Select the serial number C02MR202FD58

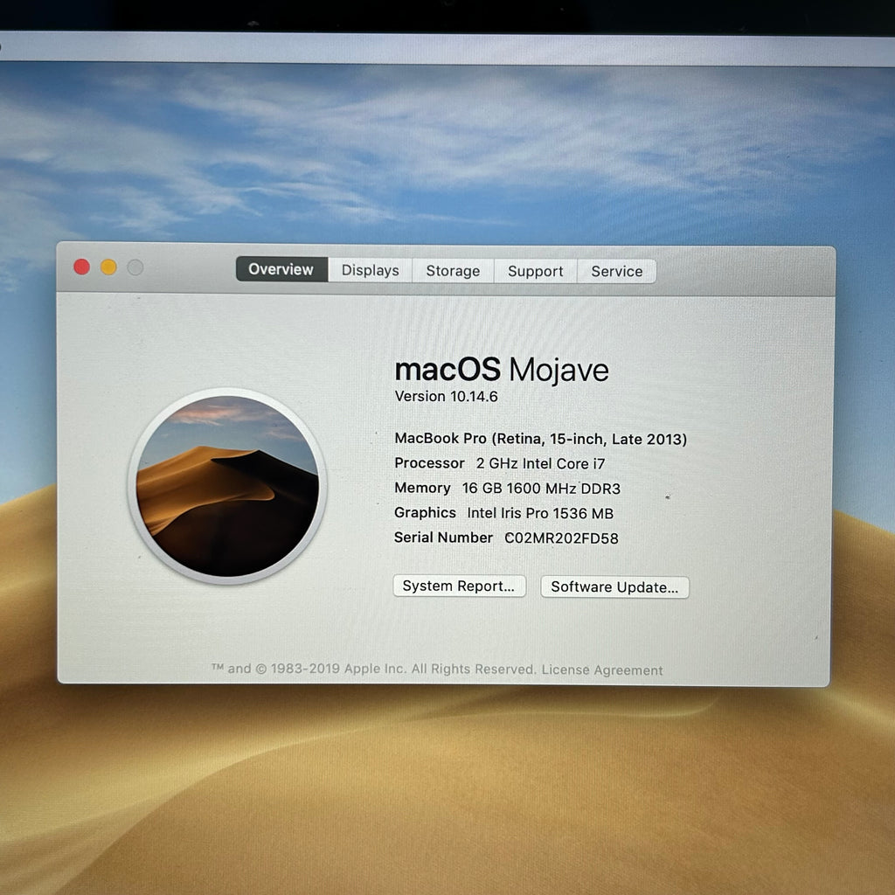[x=561, y=538]
